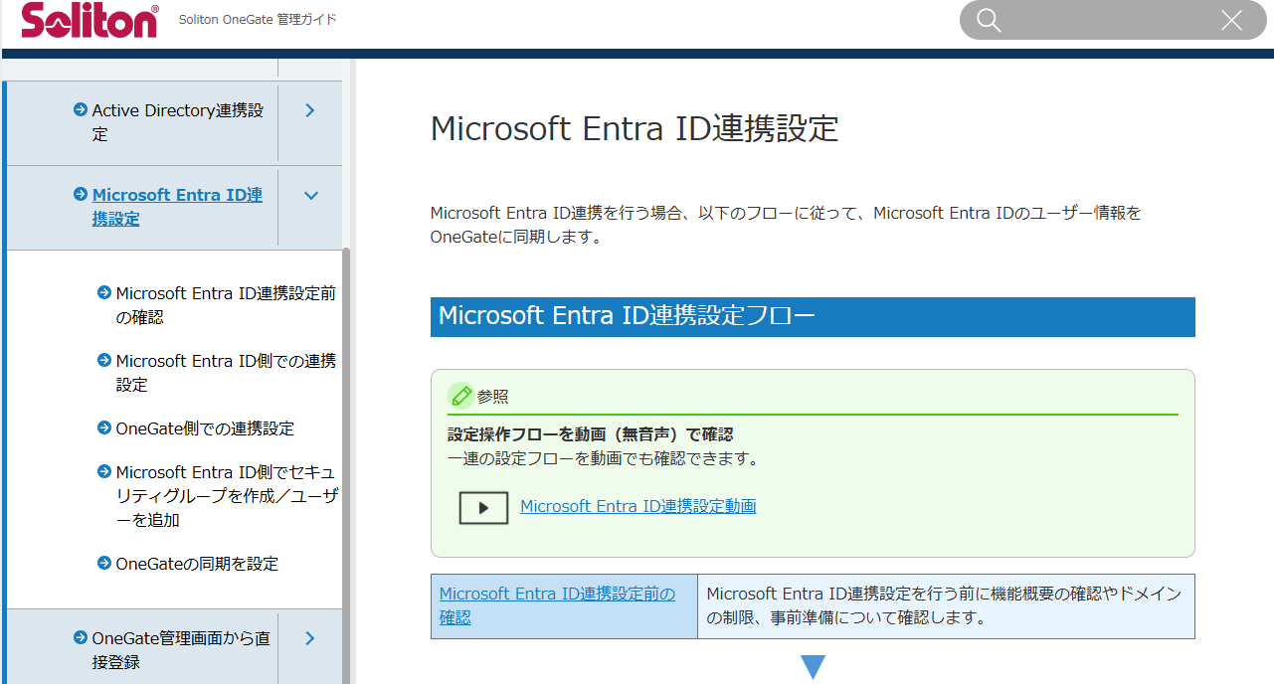Open Microsoft Entra ID連携設定動画 link
Screen dimensions: 1274x684
coord(638,506)
